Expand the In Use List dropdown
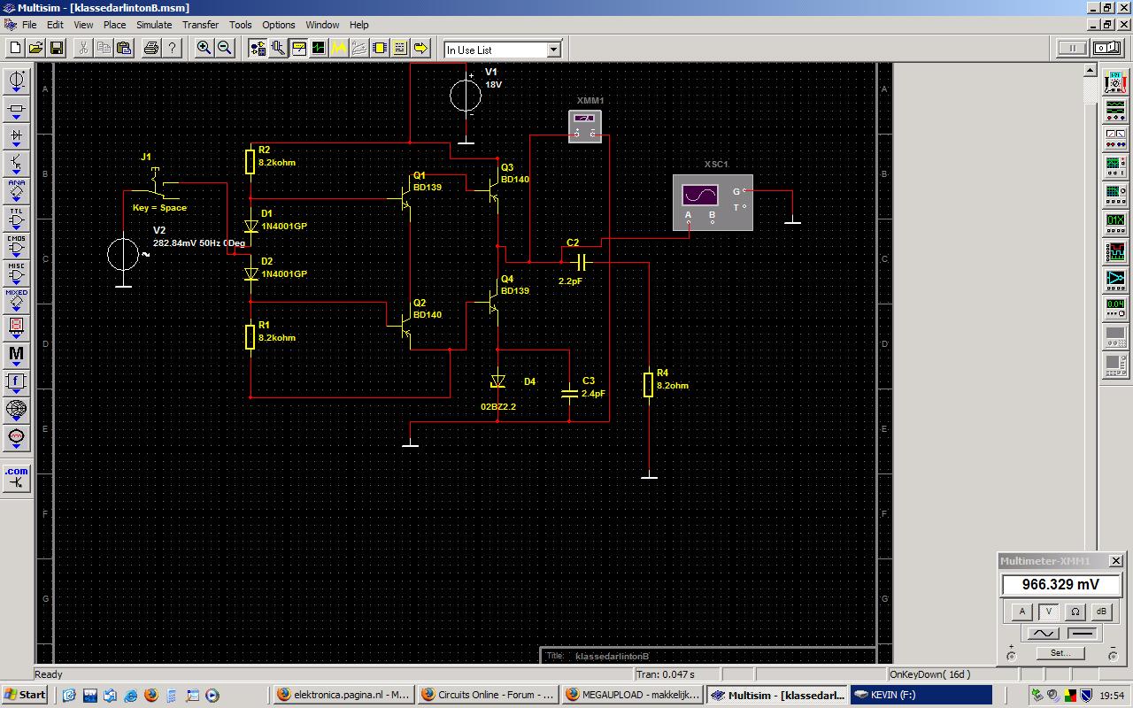The width and height of the screenshot is (1133, 708). click(554, 50)
